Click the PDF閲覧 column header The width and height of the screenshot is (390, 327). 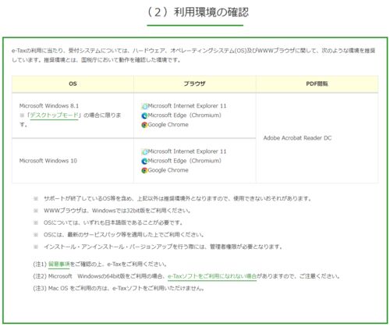pos(317,84)
